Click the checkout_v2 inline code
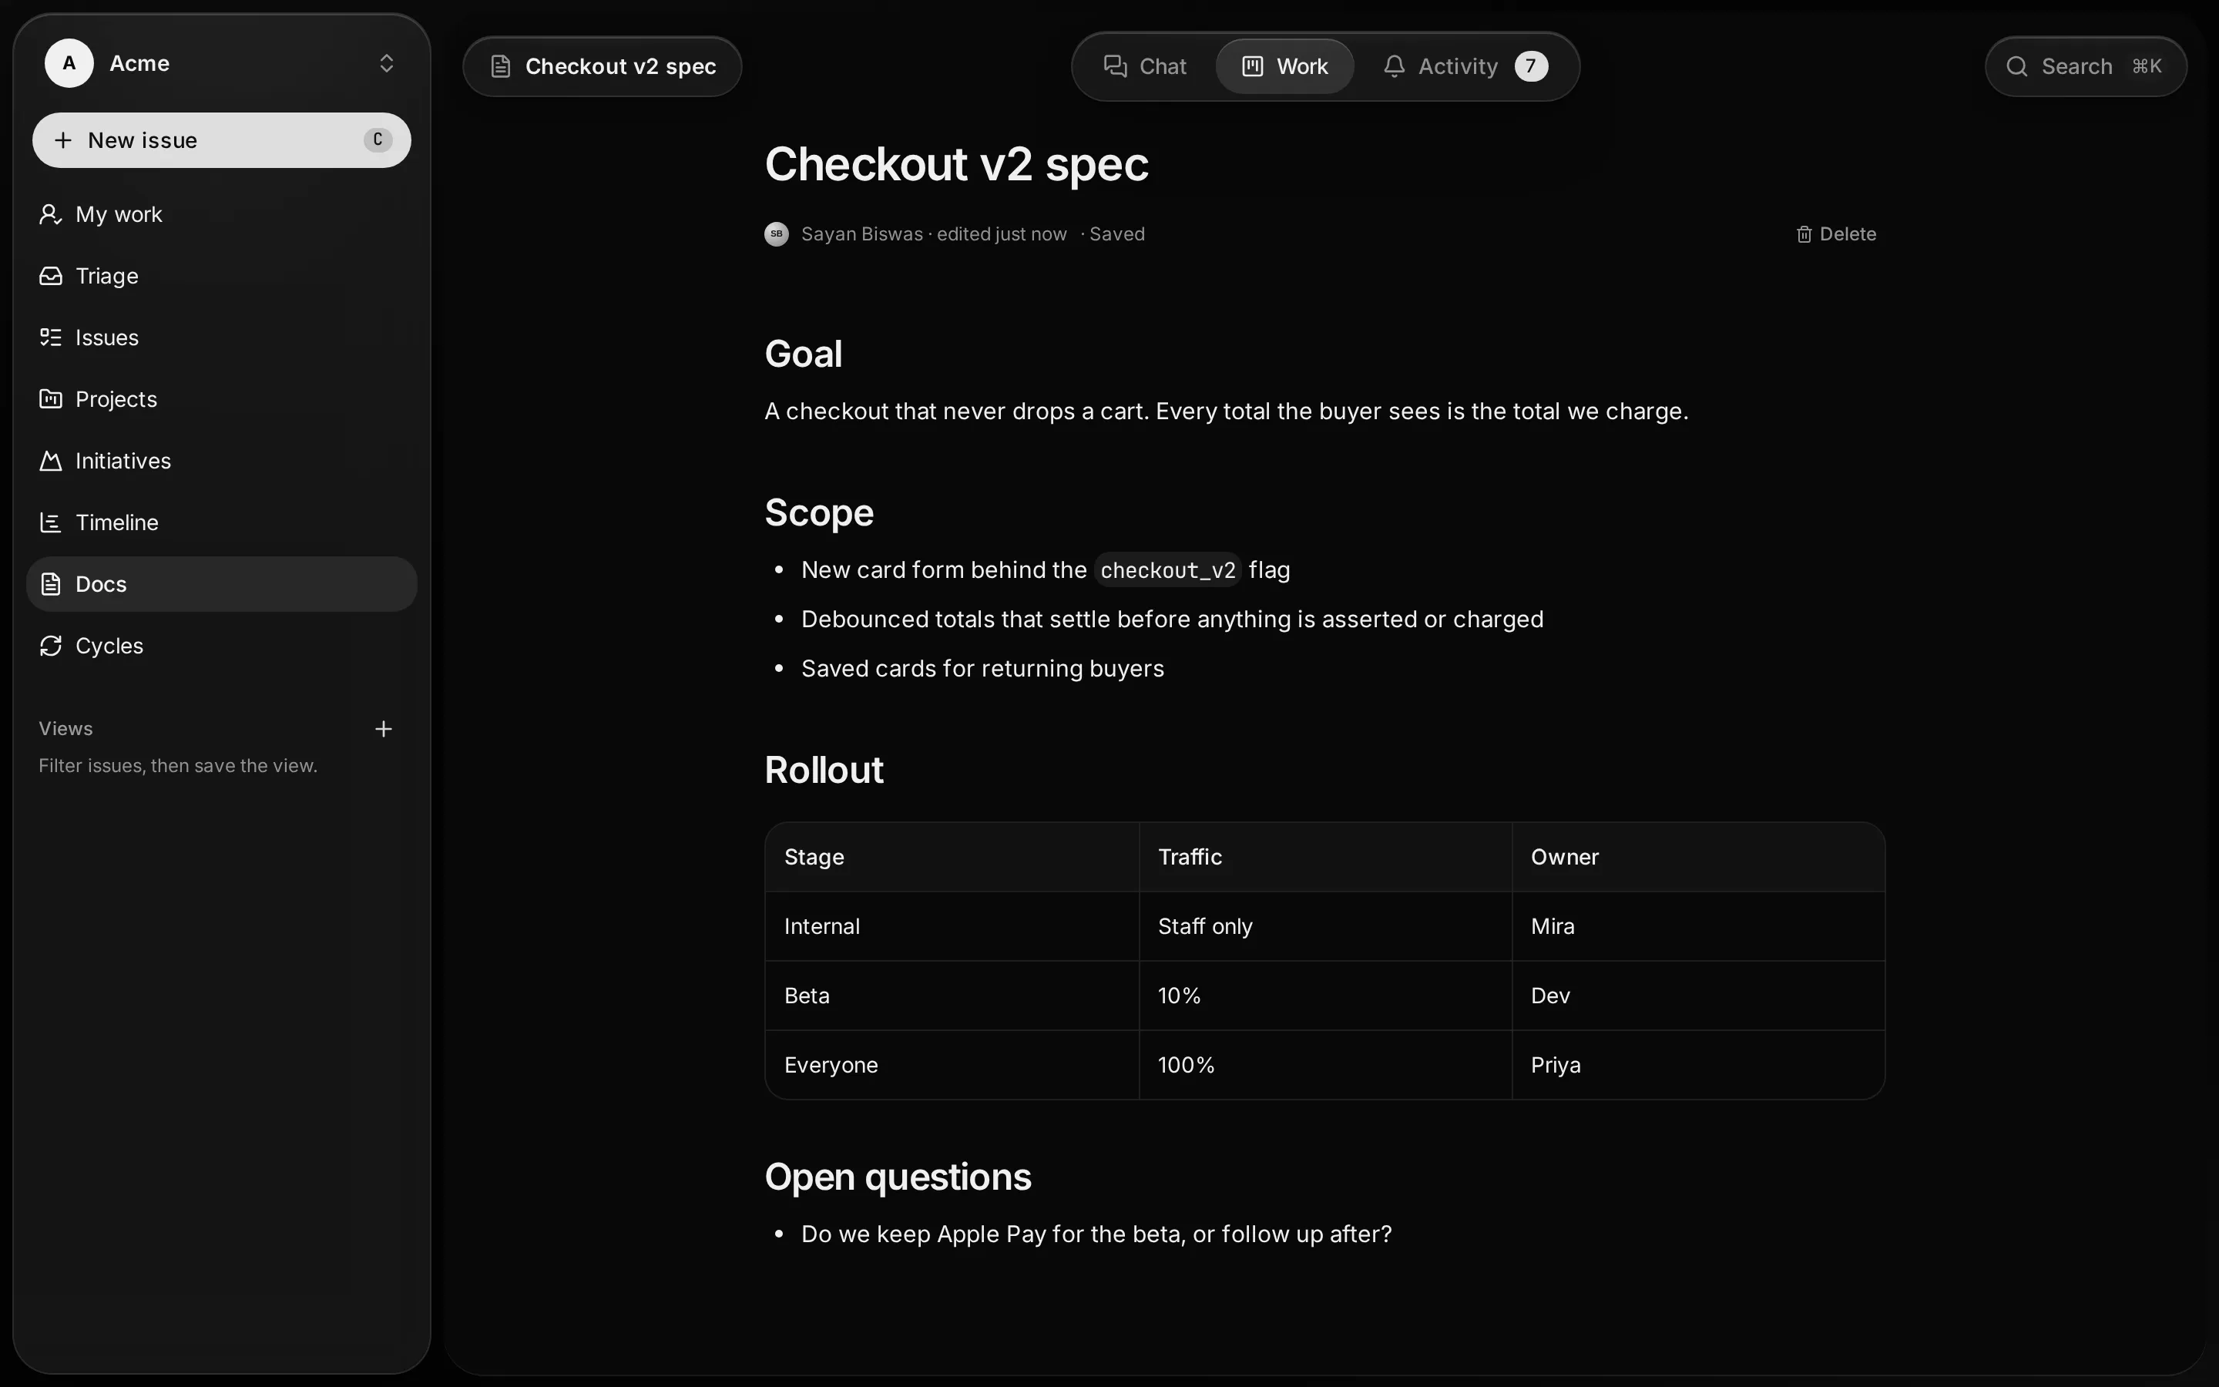Viewport: 2219px width, 1387px height. pos(1167,570)
